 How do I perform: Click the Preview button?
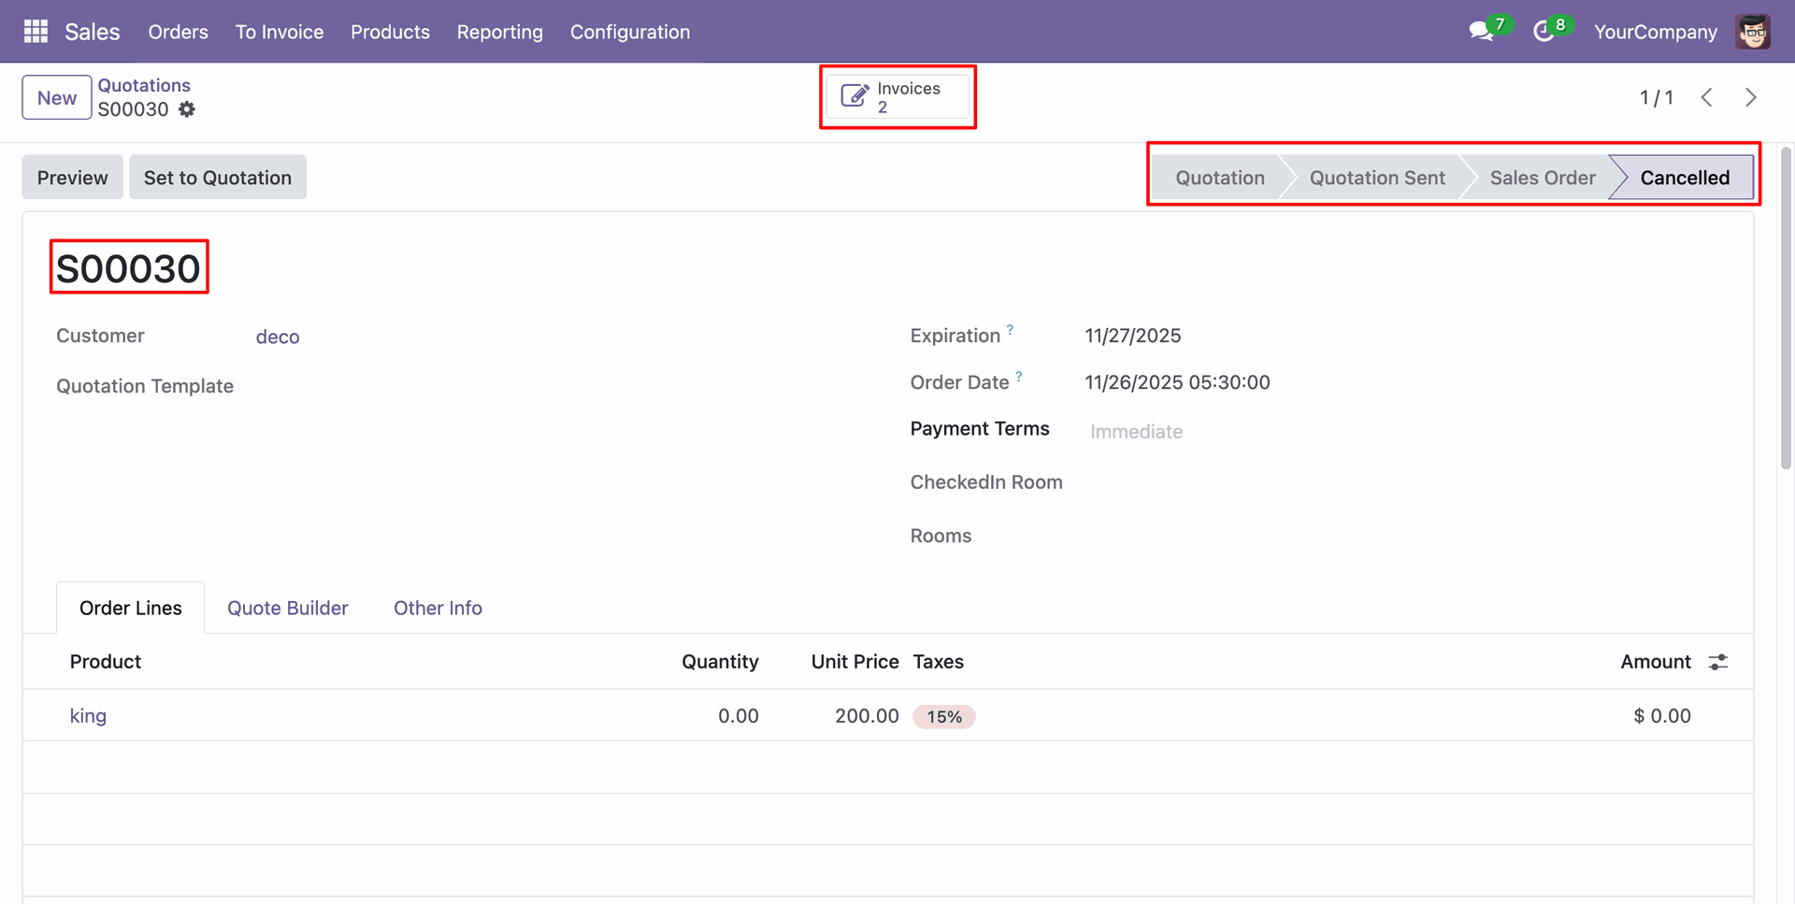click(x=73, y=178)
